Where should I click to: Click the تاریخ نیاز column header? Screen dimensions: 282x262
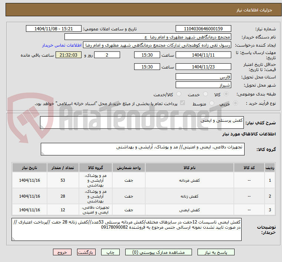tap(30, 168)
